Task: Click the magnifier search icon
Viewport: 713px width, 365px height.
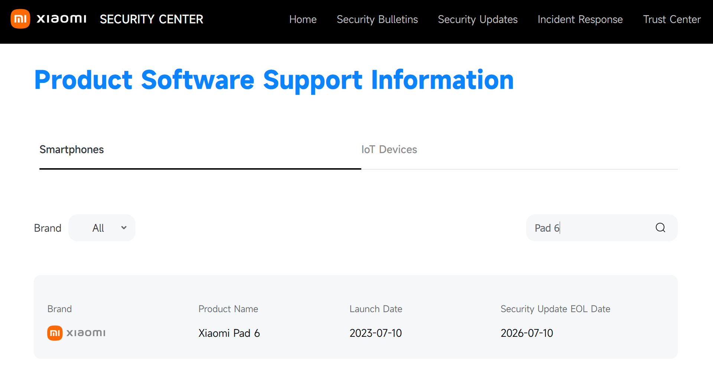Action: [660, 228]
